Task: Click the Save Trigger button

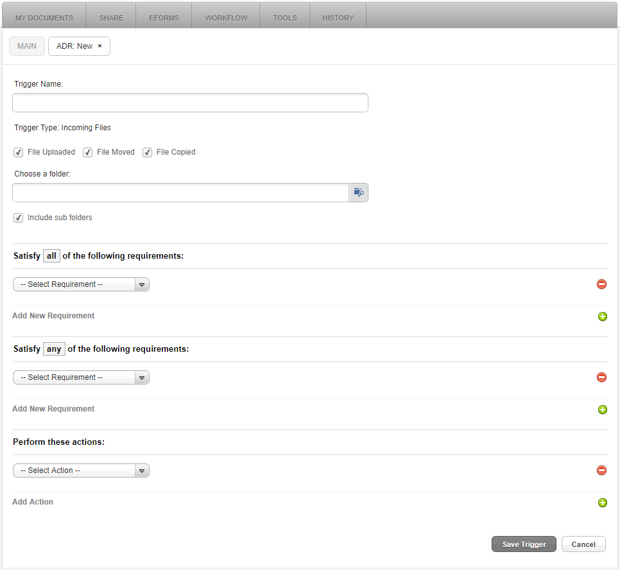Action: click(524, 544)
